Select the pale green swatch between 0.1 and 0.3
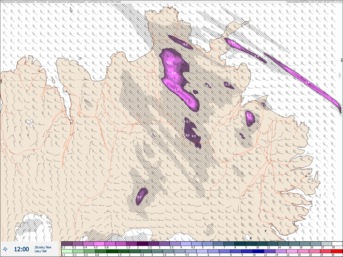 click(x=67, y=251)
